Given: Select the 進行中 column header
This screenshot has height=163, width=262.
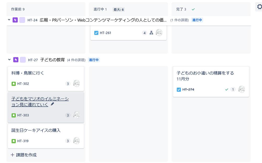Looking at the screenshot, I should (100, 9).
